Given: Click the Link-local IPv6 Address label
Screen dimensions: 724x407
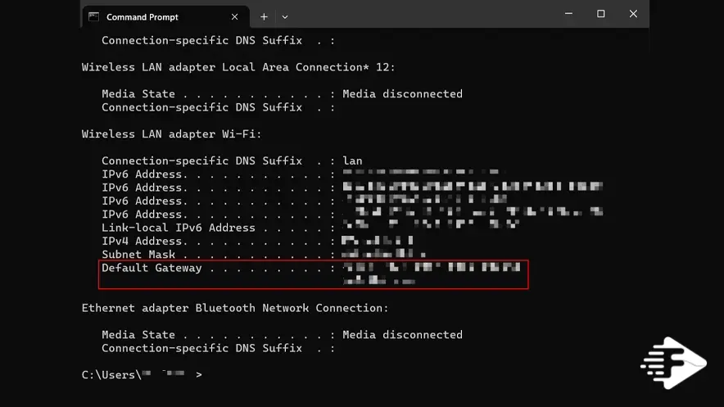Looking at the screenshot, I should [x=179, y=228].
